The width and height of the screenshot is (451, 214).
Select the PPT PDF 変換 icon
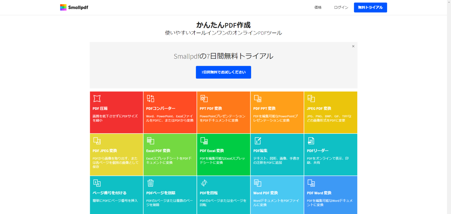pyautogui.click(x=204, y=99)
